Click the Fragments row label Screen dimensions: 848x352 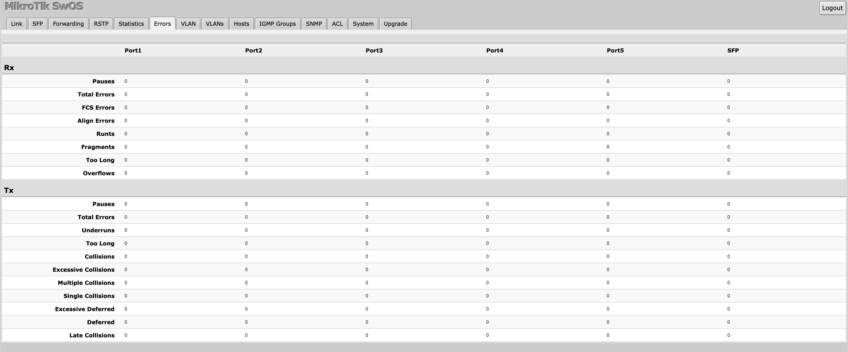click(x=98, y=147)
